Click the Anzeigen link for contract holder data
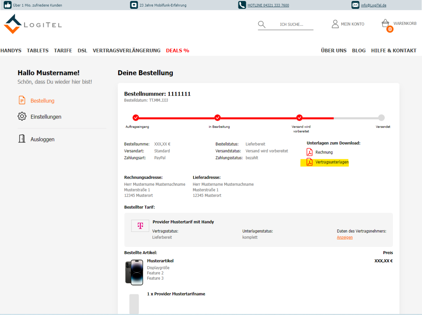 click(x=345, y=237)
